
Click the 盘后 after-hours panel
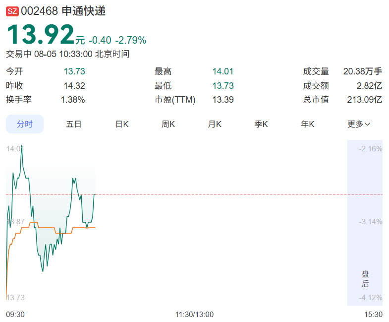pos(365,223)
